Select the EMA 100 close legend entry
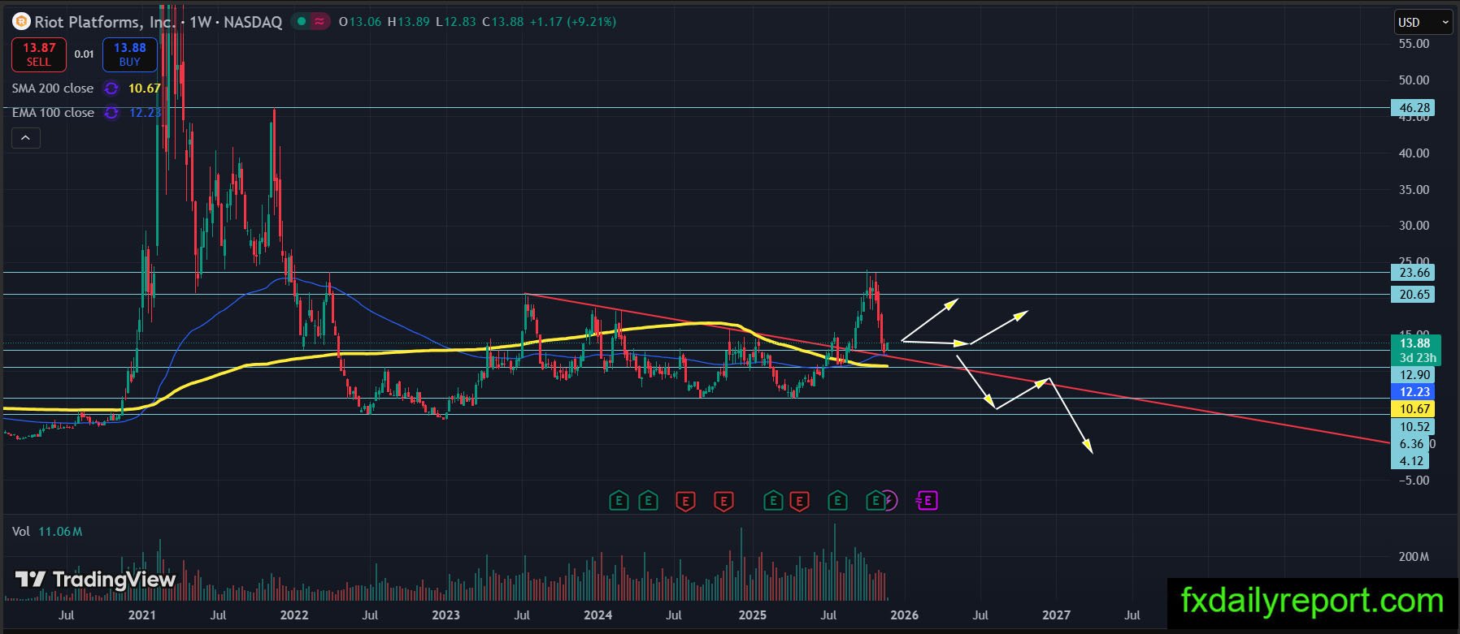Viewport: 1460px width, 634px height. coord(53,113)
